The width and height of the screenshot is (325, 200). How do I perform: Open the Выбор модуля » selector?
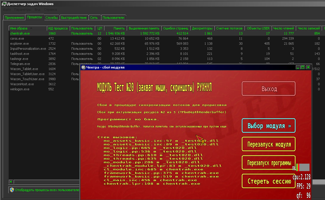click(x=269, y=126)
